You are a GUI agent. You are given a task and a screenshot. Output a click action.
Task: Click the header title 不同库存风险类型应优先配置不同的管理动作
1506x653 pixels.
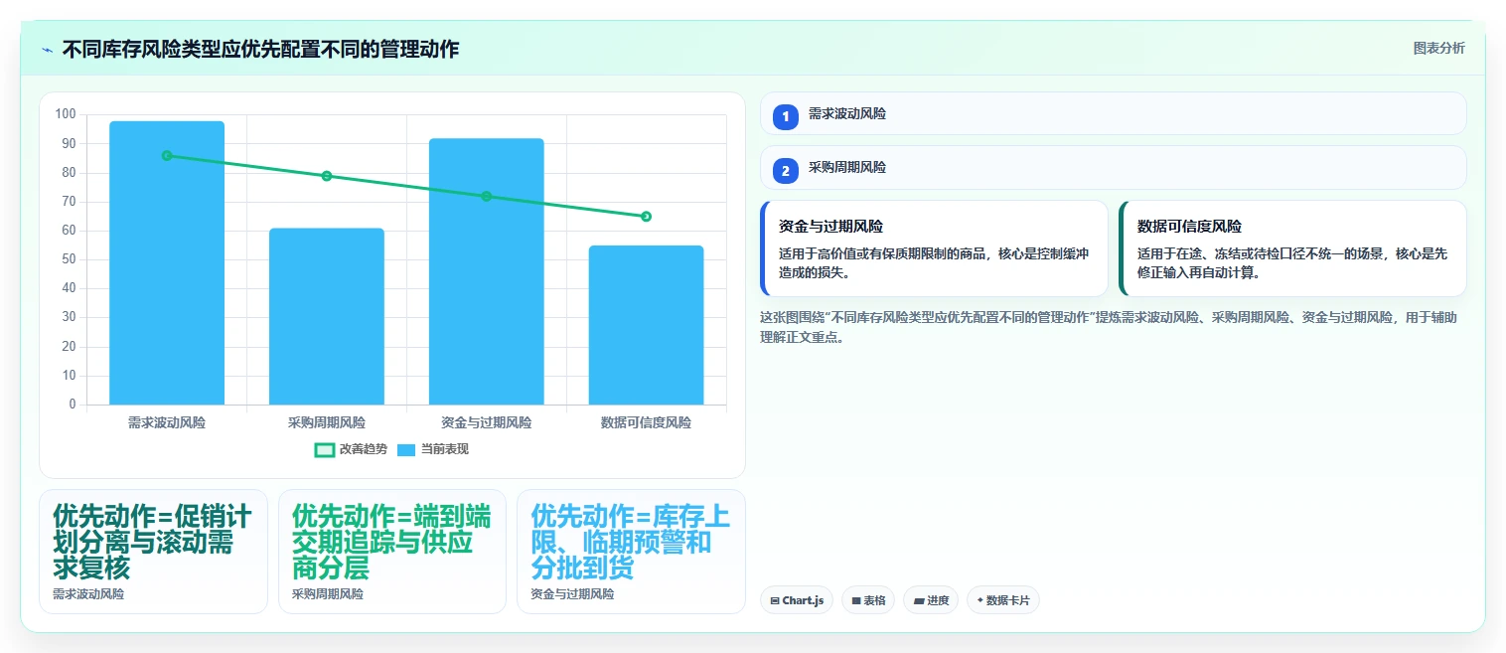coord(260,50)
